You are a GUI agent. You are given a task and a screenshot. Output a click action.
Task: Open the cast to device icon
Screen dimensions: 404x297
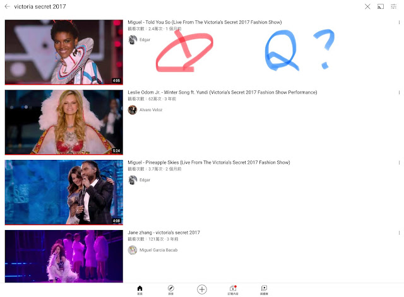click(x=380, y=6)
